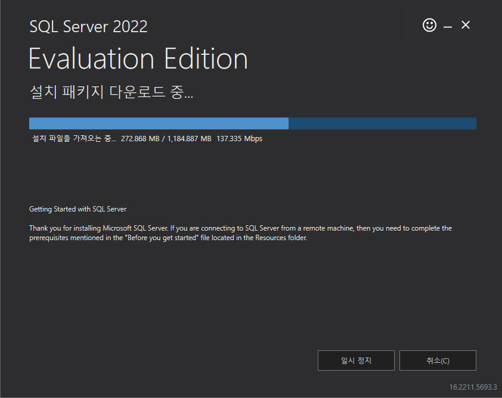Click the '설치 패키지 다운로드 중...' status heading
This screenshot has width=502, height=398.
click(111, 92)
